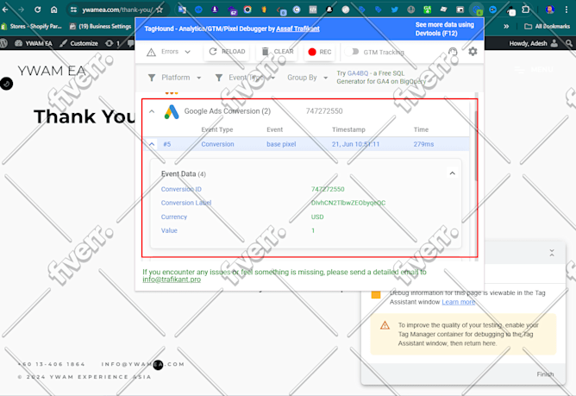
Task: Reload the browser page
Action: (x=37, y=9)
